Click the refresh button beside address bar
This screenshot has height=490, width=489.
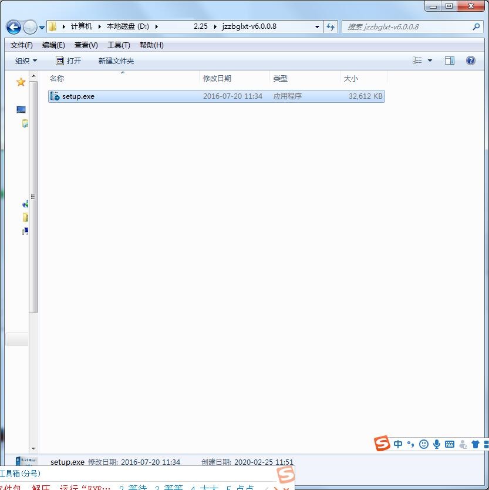click(x=331, y=27)
